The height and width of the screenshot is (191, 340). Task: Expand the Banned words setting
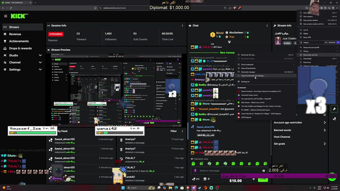300,130
